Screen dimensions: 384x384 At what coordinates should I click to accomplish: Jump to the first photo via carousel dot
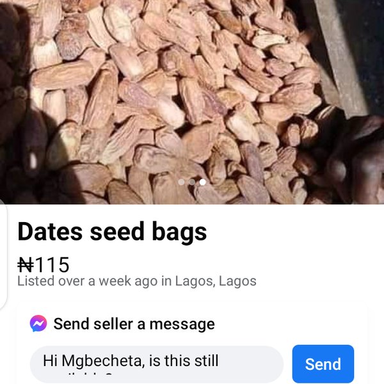click(x=182, y=182)
